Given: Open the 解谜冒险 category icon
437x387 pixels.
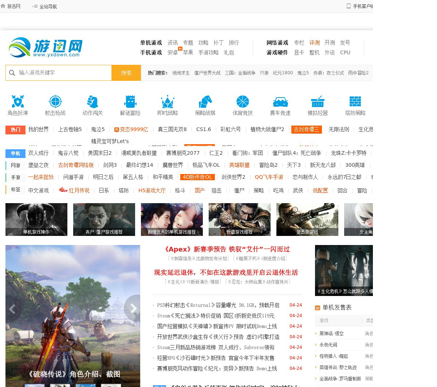Looking at the screenshot, I should point(130,102).
